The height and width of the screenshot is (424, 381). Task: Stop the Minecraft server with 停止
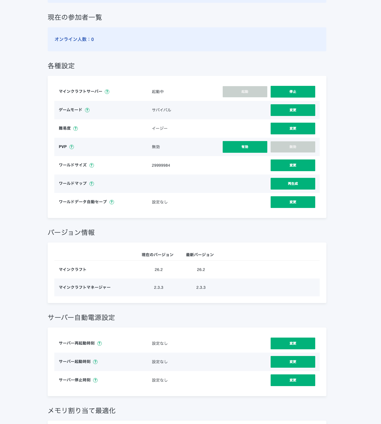(x=293, y=92)
